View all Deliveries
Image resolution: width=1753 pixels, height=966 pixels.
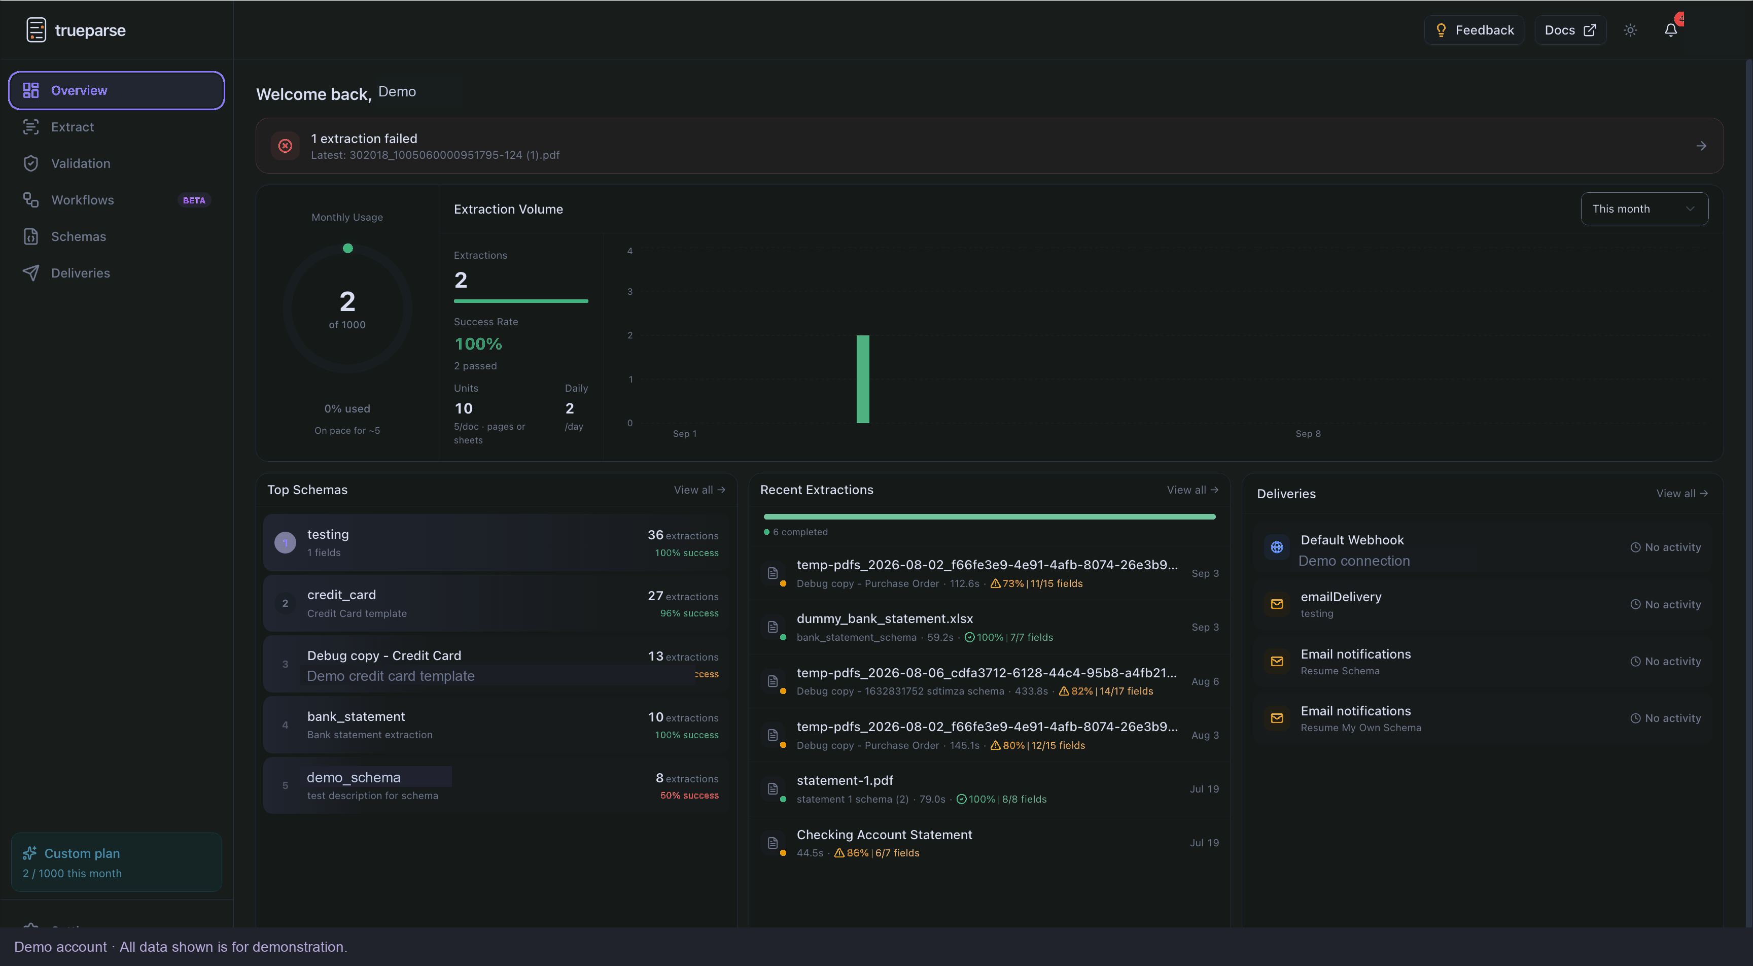click(1682, 494)
